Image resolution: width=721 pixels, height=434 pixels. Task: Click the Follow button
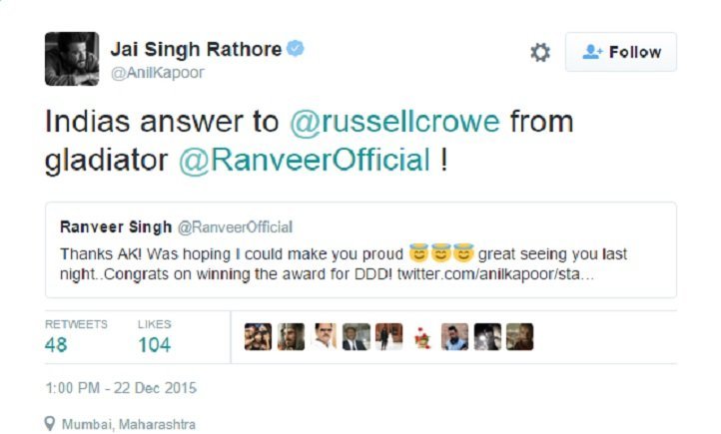pyautogui.click(x=621, y=52)
